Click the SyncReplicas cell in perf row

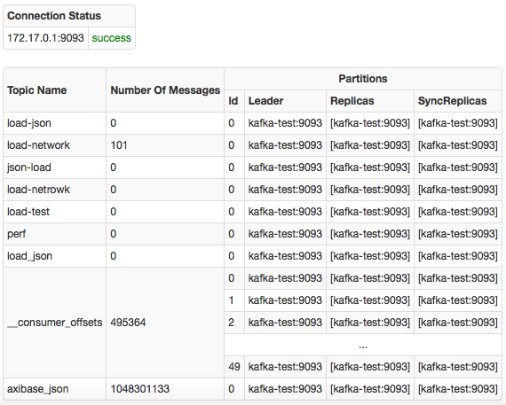click(458, 234)
